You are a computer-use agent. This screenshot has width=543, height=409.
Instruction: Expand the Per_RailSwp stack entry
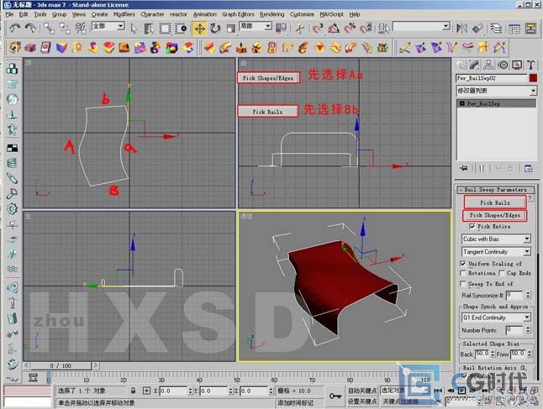pyautogui.click(x=462, y=103)
